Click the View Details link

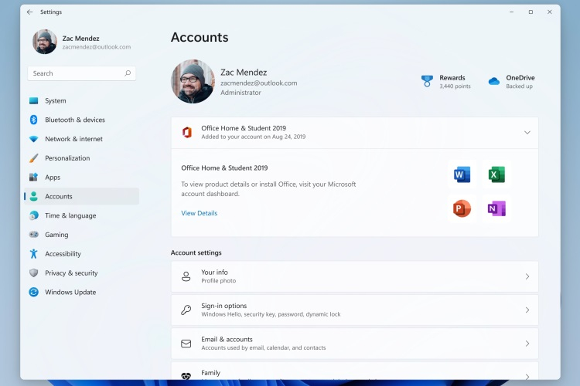pyautogui.click(x=200, y=213)
